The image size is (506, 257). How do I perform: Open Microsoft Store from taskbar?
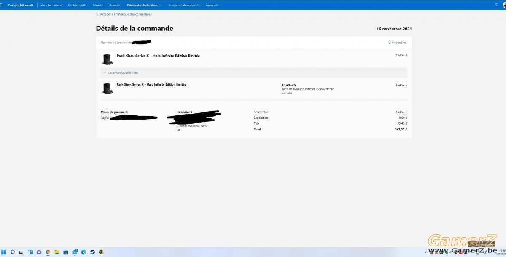(66, 252)
